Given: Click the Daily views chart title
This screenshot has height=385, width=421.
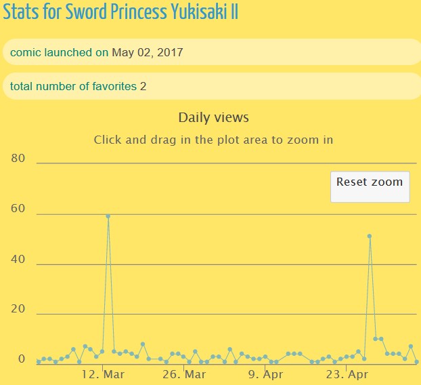Looking at the screenshot, I should (213, 117).
